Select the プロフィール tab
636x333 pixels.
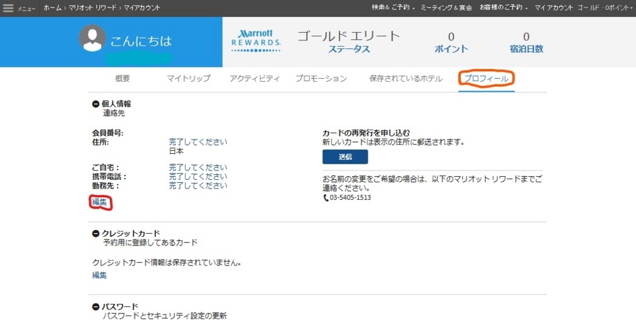tap(486, 79)
